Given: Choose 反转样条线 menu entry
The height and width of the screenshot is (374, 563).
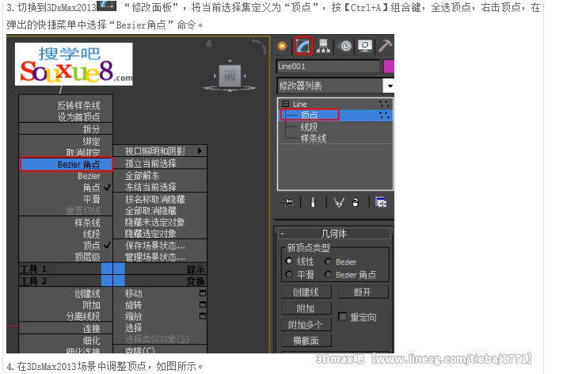Looking at the screenshot, I should (78, 105).
